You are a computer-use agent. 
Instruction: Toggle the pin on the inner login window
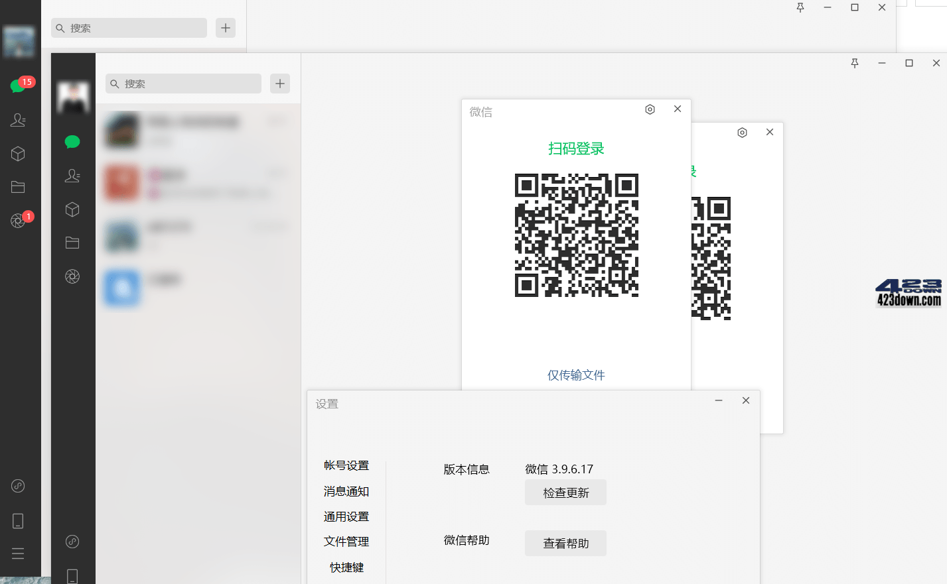855,63
